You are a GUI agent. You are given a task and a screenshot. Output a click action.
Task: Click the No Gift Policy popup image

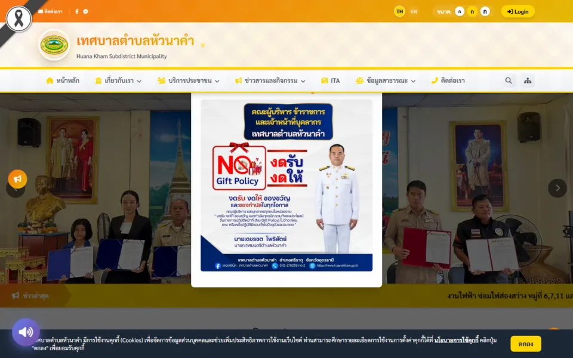pos(286,185)
